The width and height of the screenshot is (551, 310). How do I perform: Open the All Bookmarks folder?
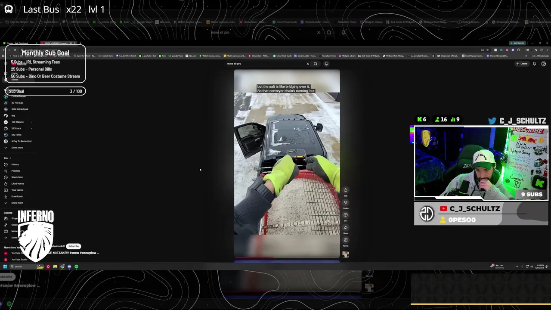(x=541, y=56)
